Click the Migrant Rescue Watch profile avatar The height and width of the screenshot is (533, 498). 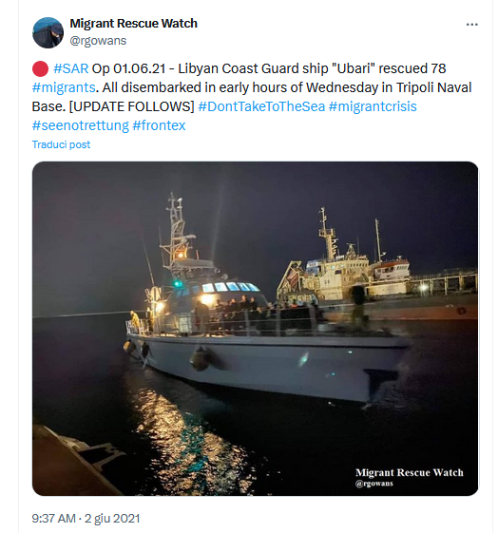[x=48, y=32]
